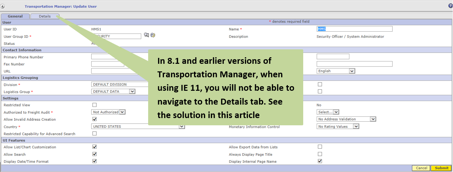Click the User ID value HMS1
Image resolution: width=453 pixels, height=172 pixels.
(x=96, y=29)
